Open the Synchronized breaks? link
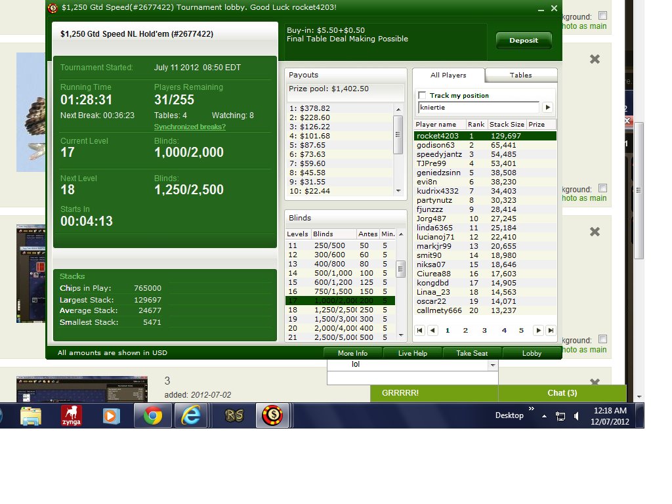 [x=190, y=127]
